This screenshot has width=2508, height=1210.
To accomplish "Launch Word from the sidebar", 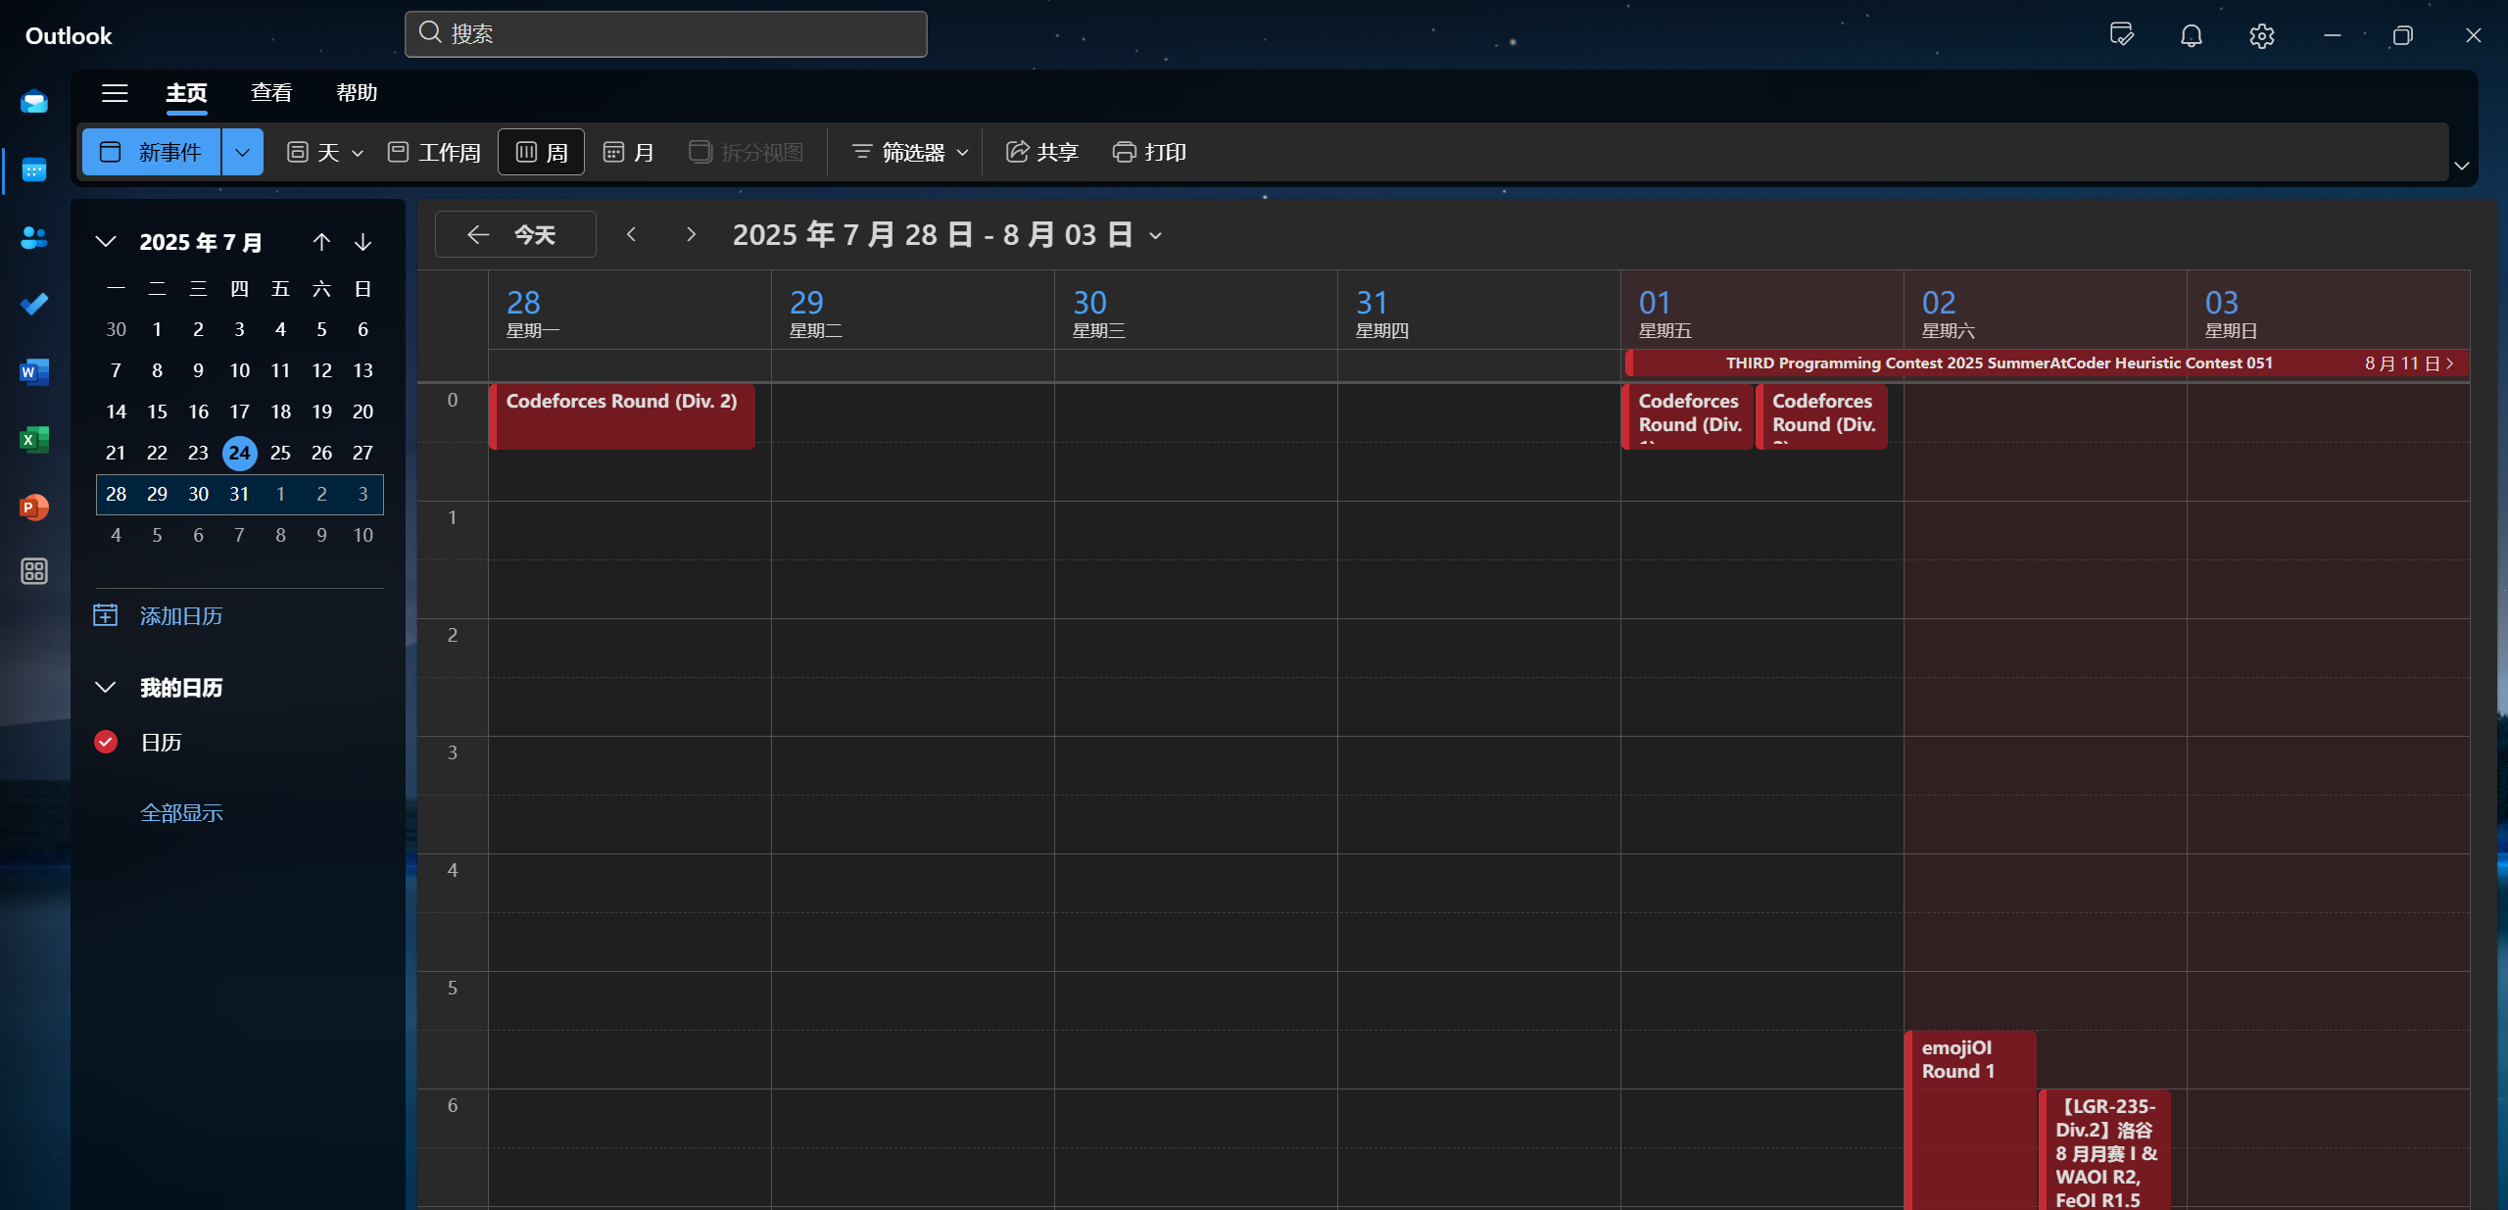I will click(x=34, y=371).
